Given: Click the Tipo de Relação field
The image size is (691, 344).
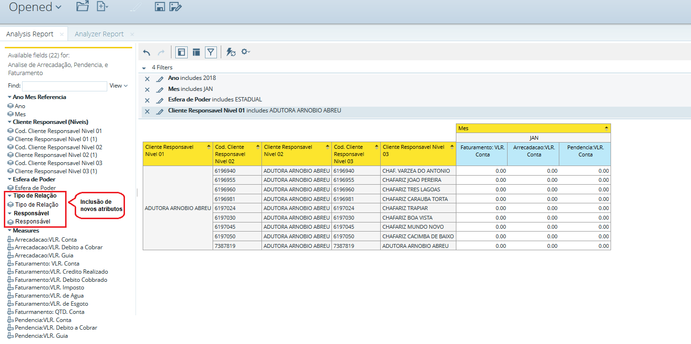Looking at the screenshot, I should pyautogui.click(x=37, y=205).
